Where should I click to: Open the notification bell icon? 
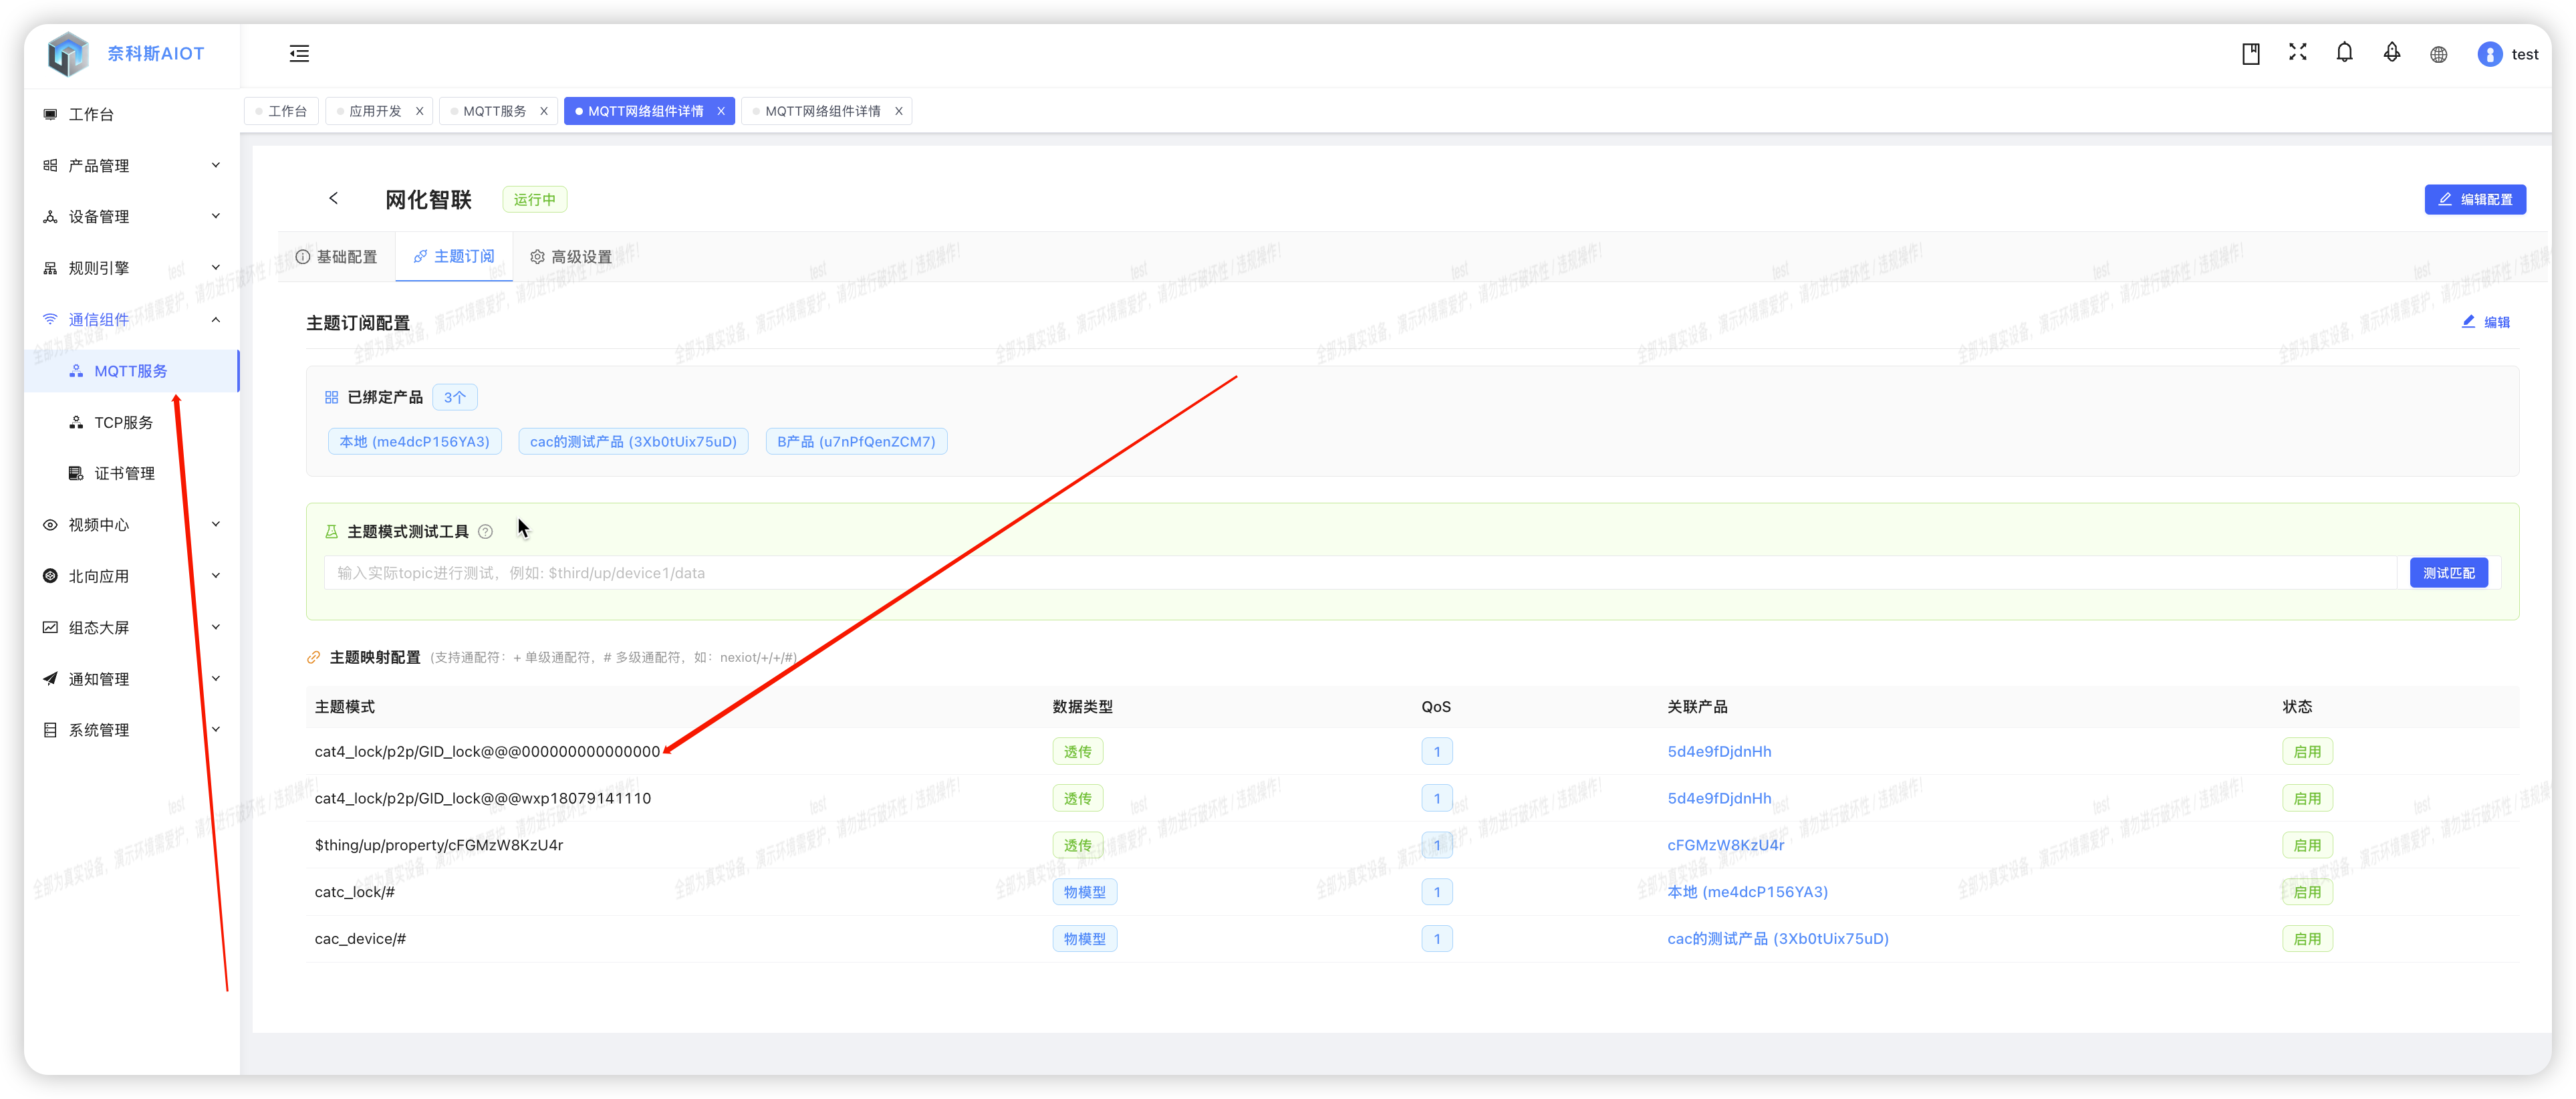(2344, 53)
